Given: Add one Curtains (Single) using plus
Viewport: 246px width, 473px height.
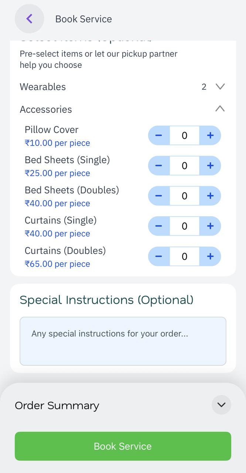Looking at the screenshot, I should point(210,226).
